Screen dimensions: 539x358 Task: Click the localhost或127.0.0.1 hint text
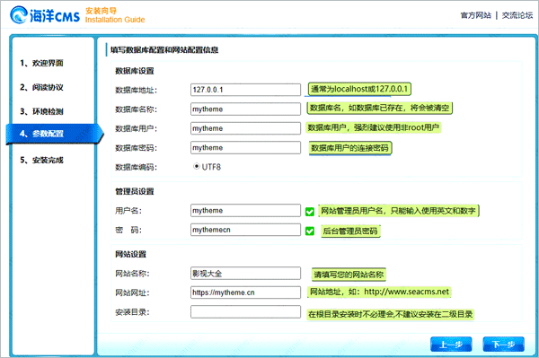click(x=359, y=89)
